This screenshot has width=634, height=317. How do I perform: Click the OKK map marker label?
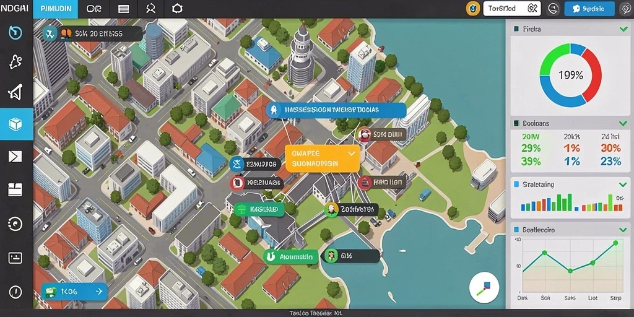pyautogui.click(x=347, y=256)
